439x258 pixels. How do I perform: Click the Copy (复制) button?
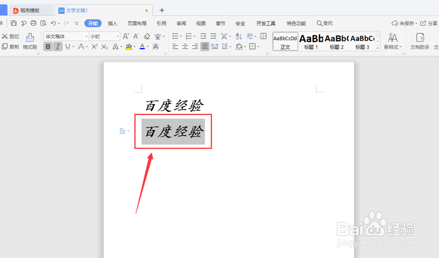tap(10, 47)
